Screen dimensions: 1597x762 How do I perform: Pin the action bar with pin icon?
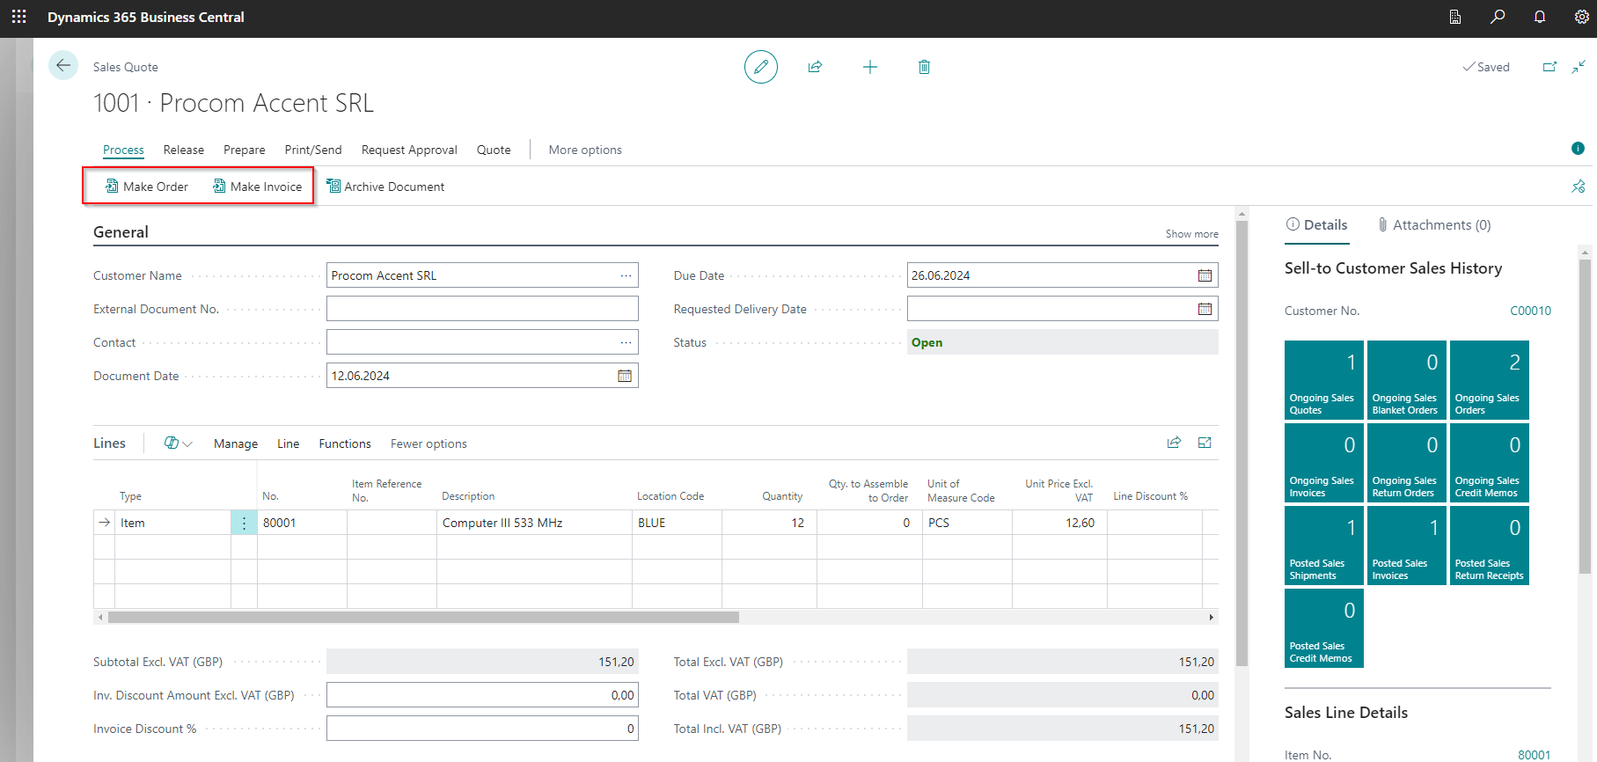(1579, 187)
